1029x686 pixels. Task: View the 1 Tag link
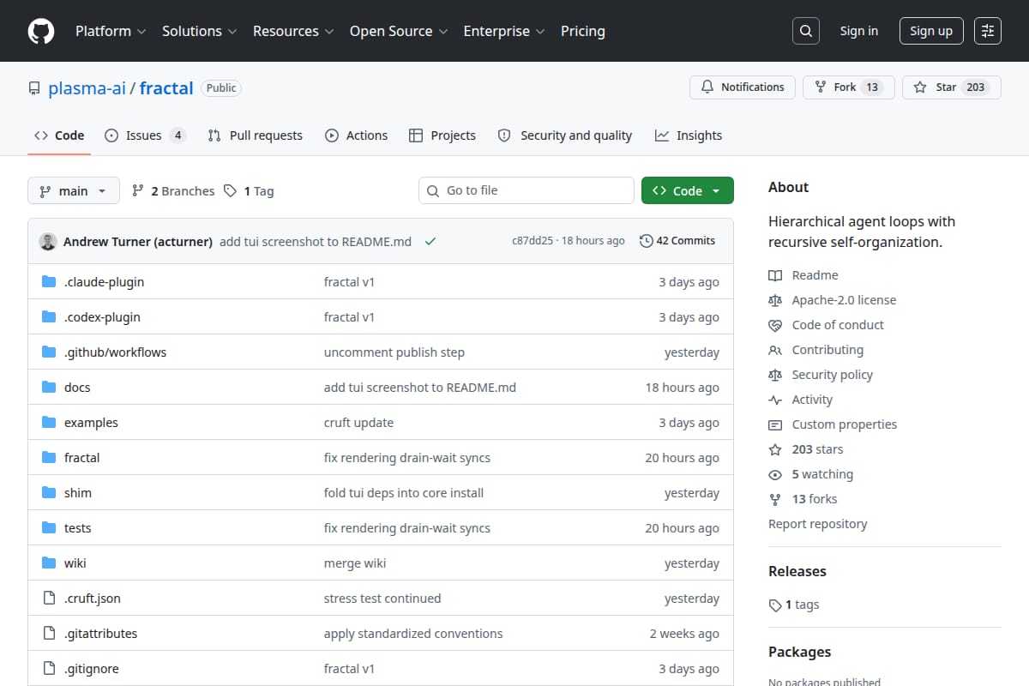[249, 191]
